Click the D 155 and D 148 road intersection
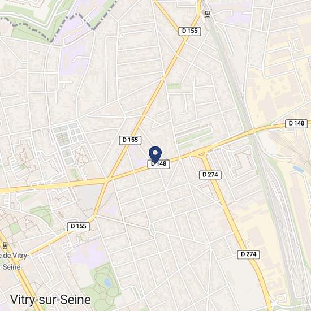The width and height of the screenshot is (311, 311). coord(107,180)
